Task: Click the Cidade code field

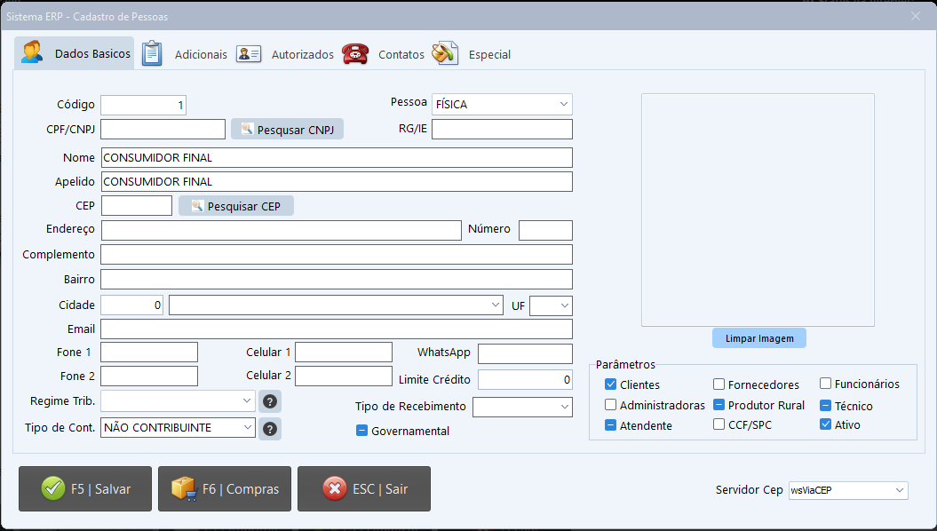Action: (x=132, y=305)
